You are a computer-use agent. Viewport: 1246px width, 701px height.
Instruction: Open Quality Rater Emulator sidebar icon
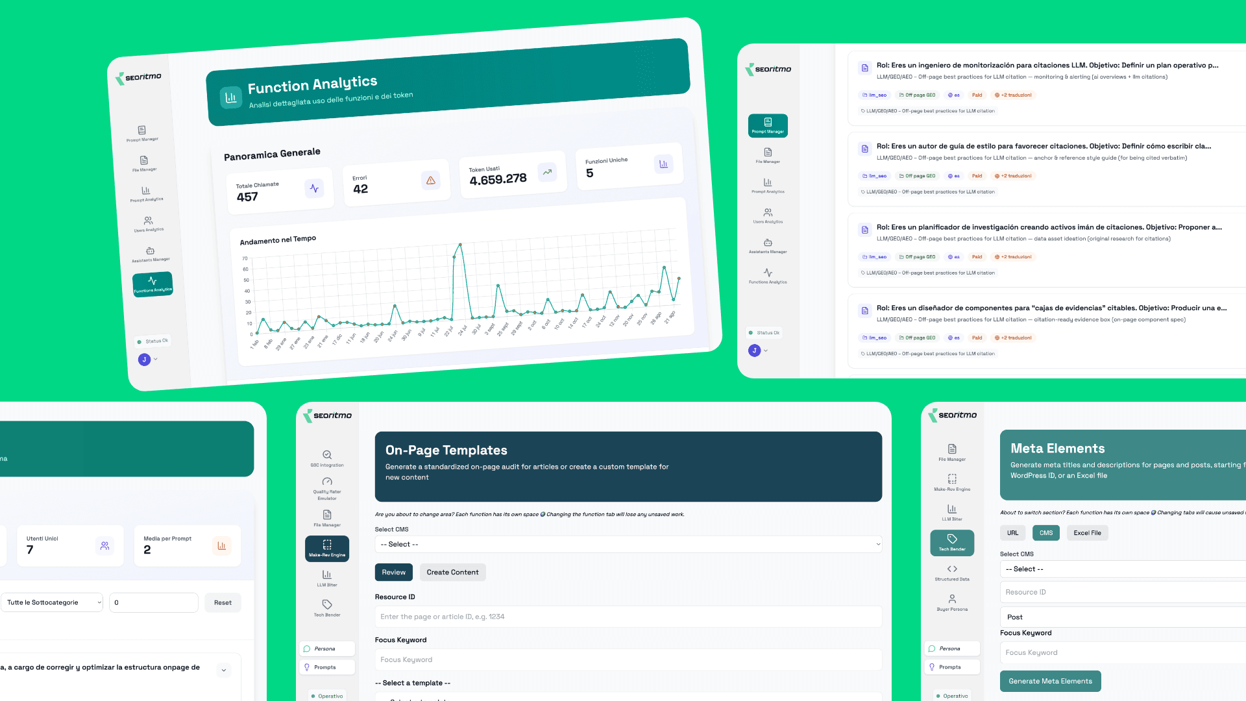coord(327,487)
